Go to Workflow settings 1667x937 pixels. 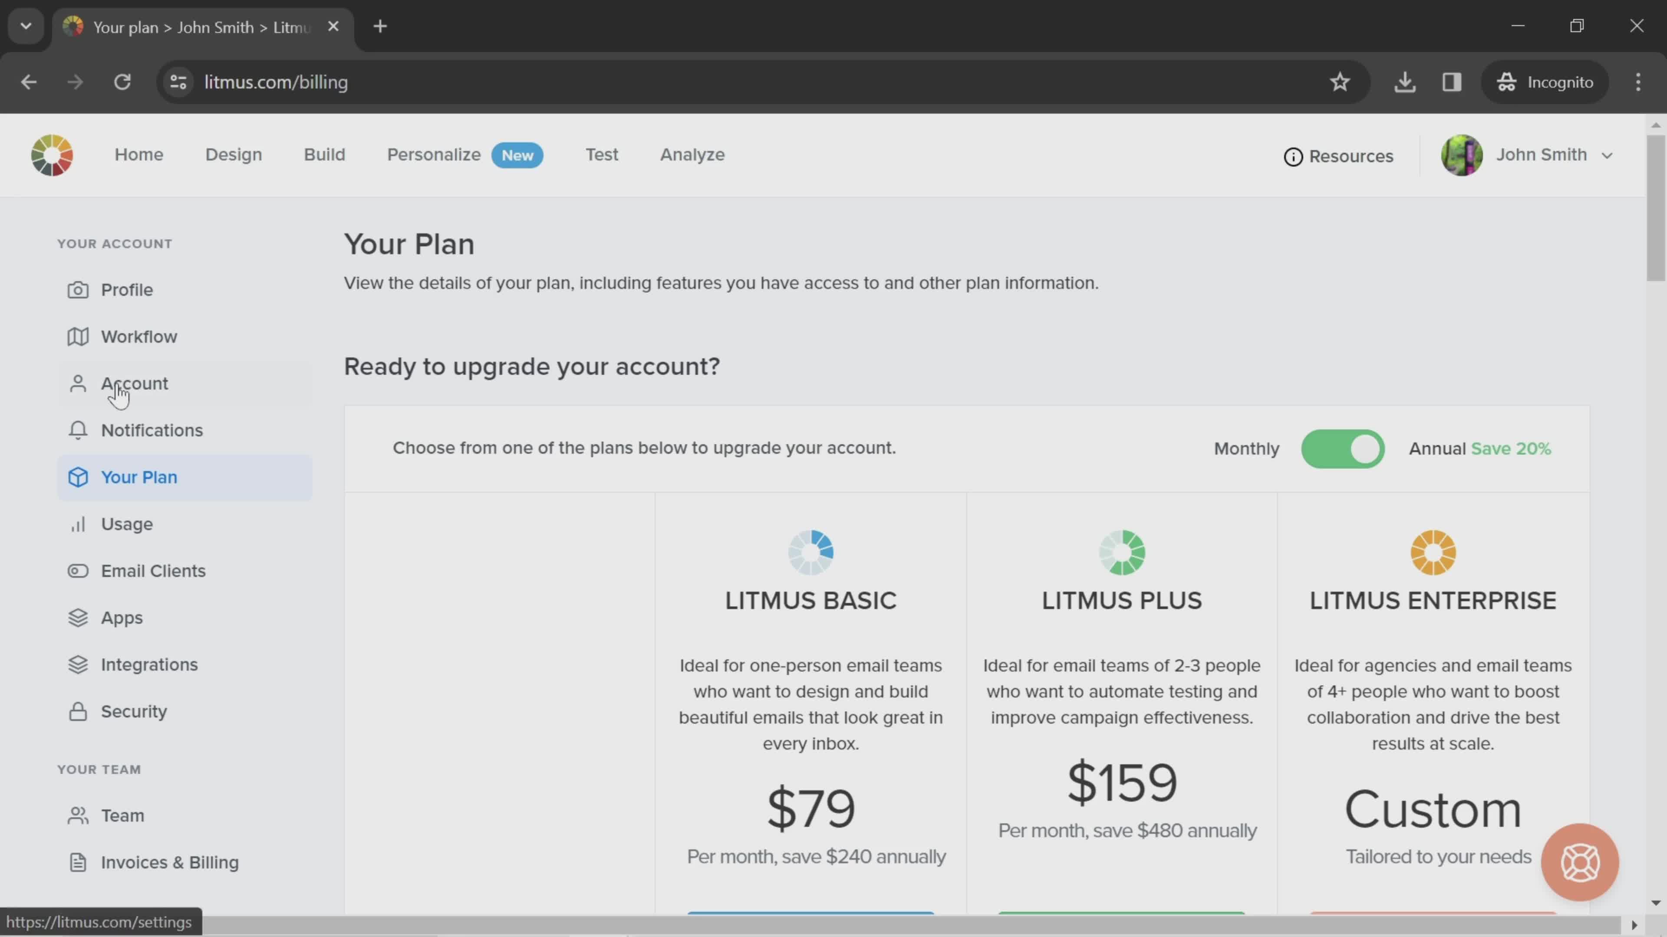(184, 337)
